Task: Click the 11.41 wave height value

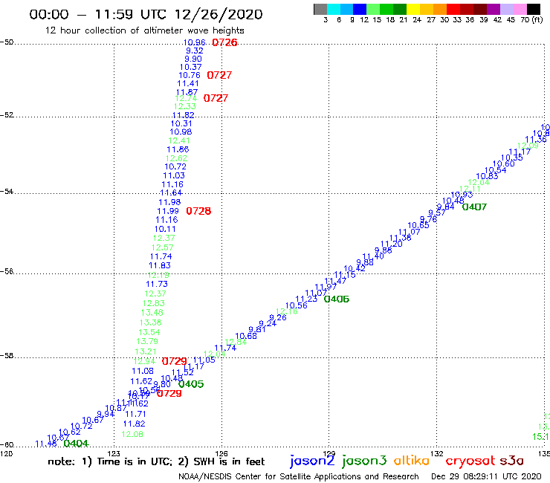Action: (188, 83)
